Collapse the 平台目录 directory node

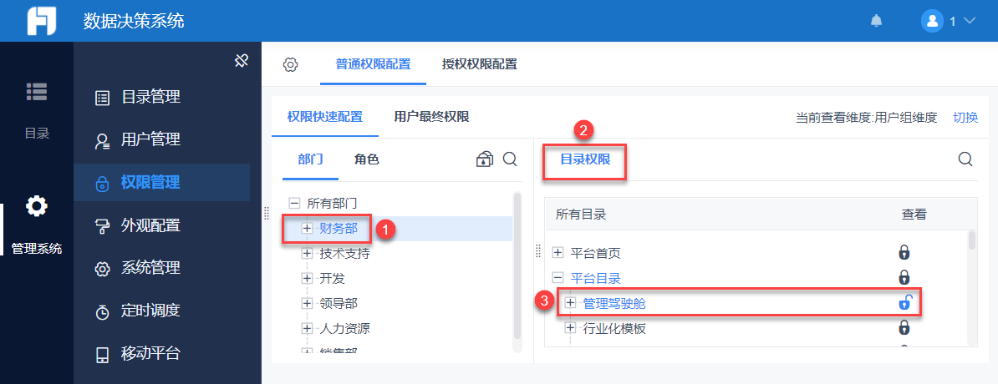pyautogui.click(x=558, y=278)
